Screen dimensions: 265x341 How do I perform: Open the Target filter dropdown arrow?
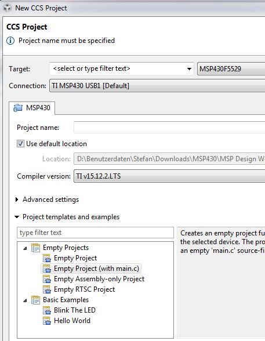tap(189, 69)
